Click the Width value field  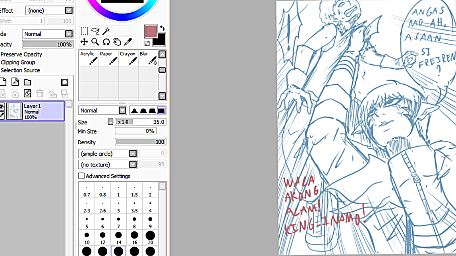click(22, 21)
